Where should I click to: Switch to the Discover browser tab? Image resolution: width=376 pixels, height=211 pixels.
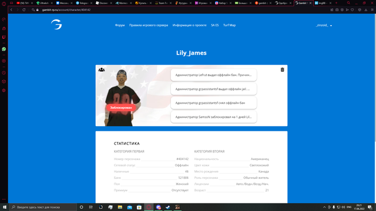(x=103, y=3)
